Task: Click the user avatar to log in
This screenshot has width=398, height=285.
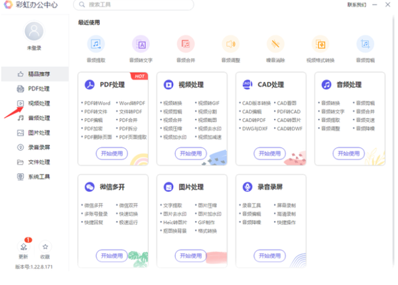Action: click(x=34, y=32)
